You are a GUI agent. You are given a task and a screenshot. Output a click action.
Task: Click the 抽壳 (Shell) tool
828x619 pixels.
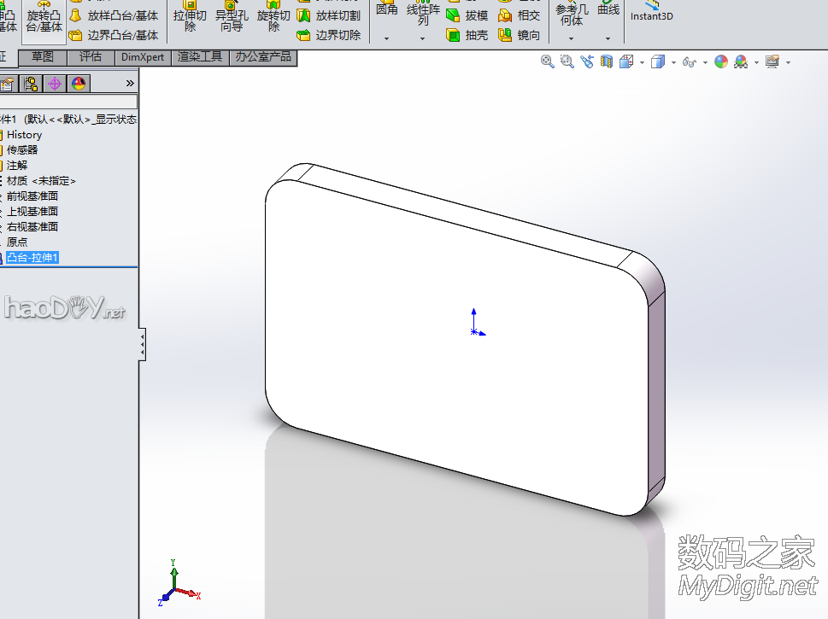(467, 35)
